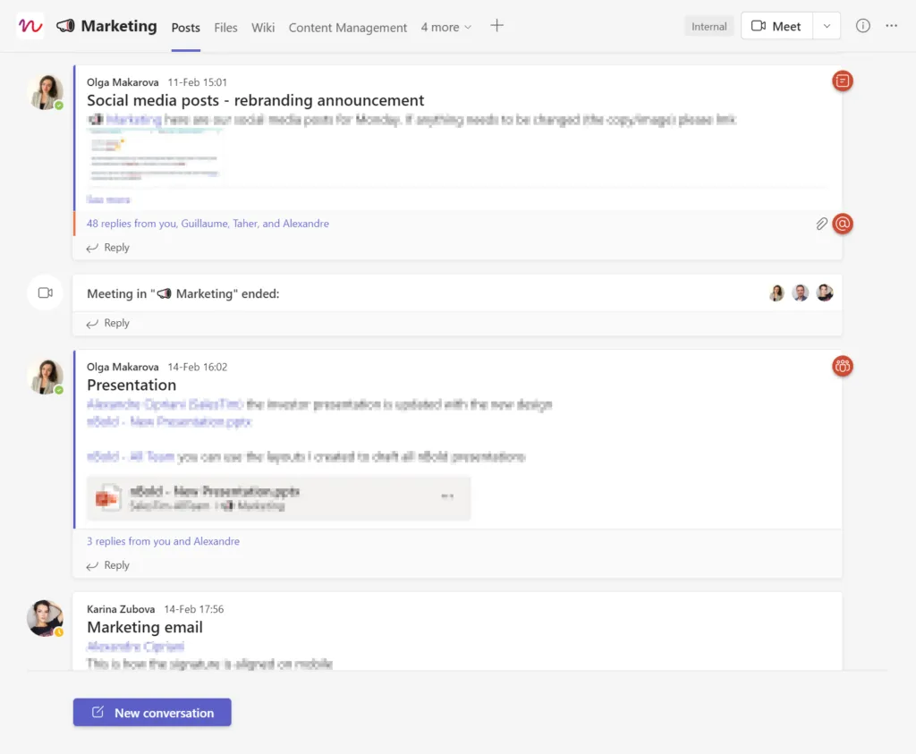Open the Content Management tab

348,28
